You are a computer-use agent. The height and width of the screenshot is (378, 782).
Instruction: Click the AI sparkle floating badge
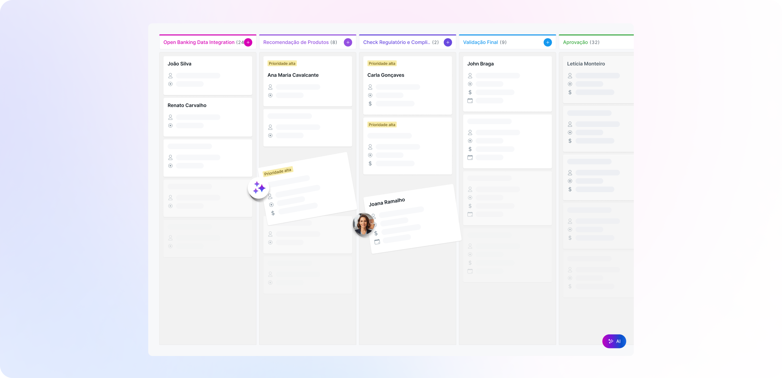click(x=259, y=188)
